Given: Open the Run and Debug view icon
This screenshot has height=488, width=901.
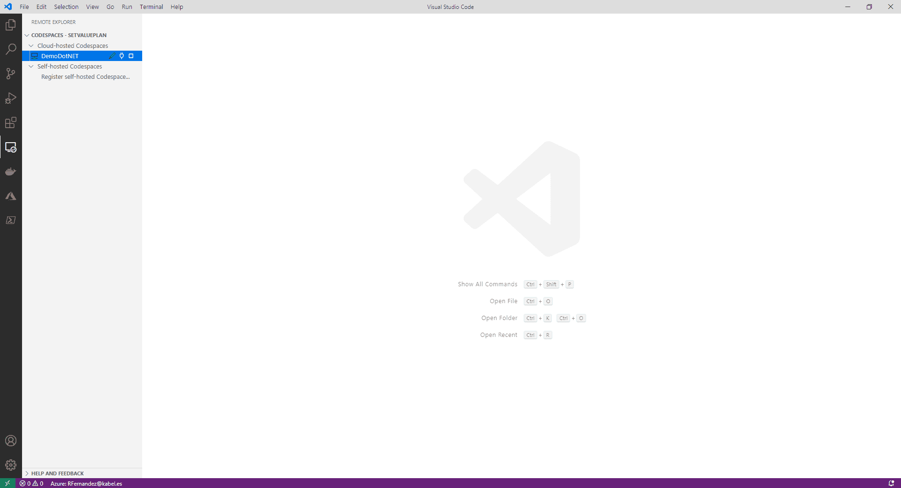Looking at the screenshot, I should 11,98.
